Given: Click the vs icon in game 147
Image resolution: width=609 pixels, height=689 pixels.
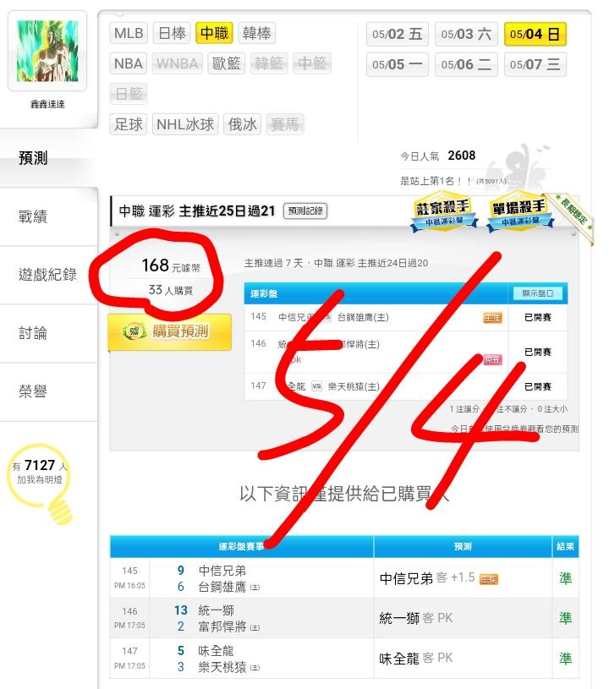Looking at the screenshot, I should coord(316,386).
